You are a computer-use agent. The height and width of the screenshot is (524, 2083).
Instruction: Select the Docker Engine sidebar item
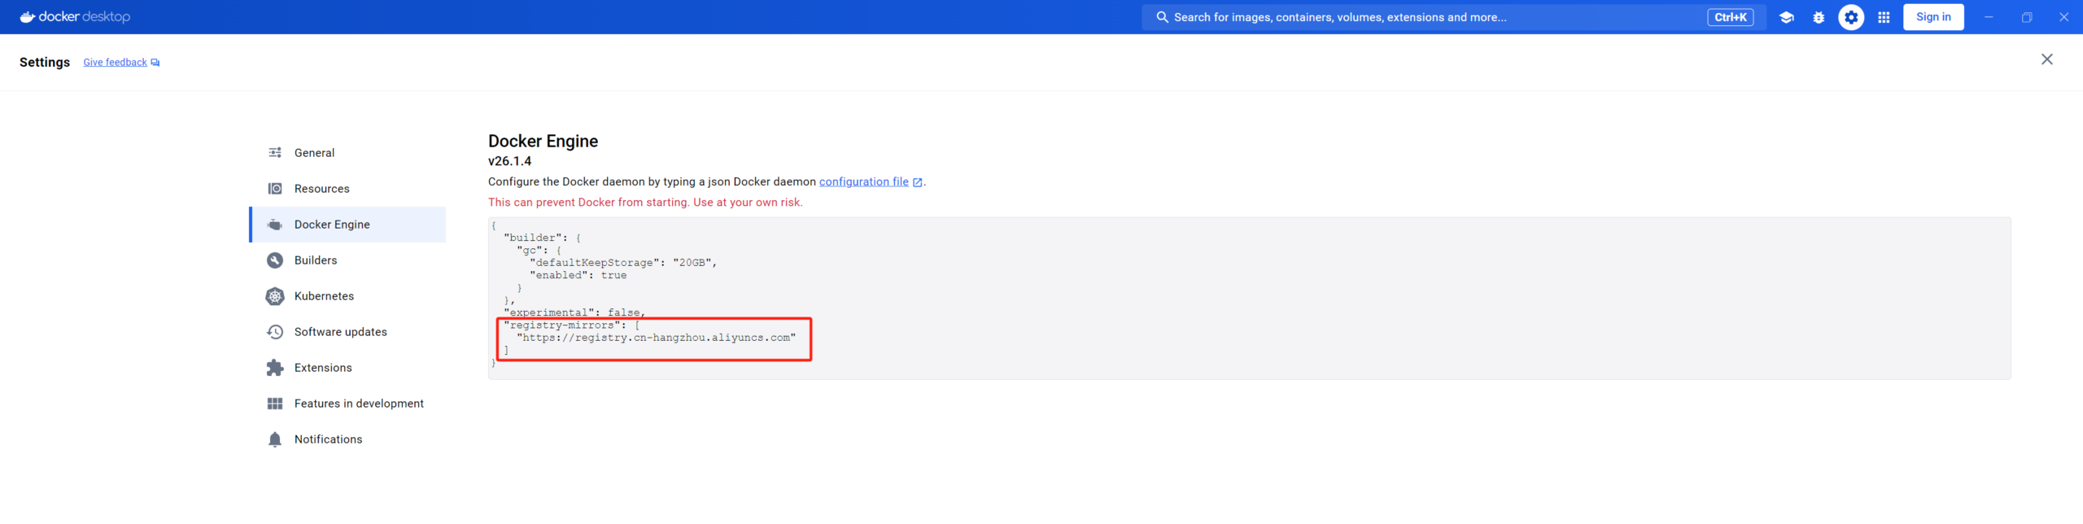click(332, 225)
